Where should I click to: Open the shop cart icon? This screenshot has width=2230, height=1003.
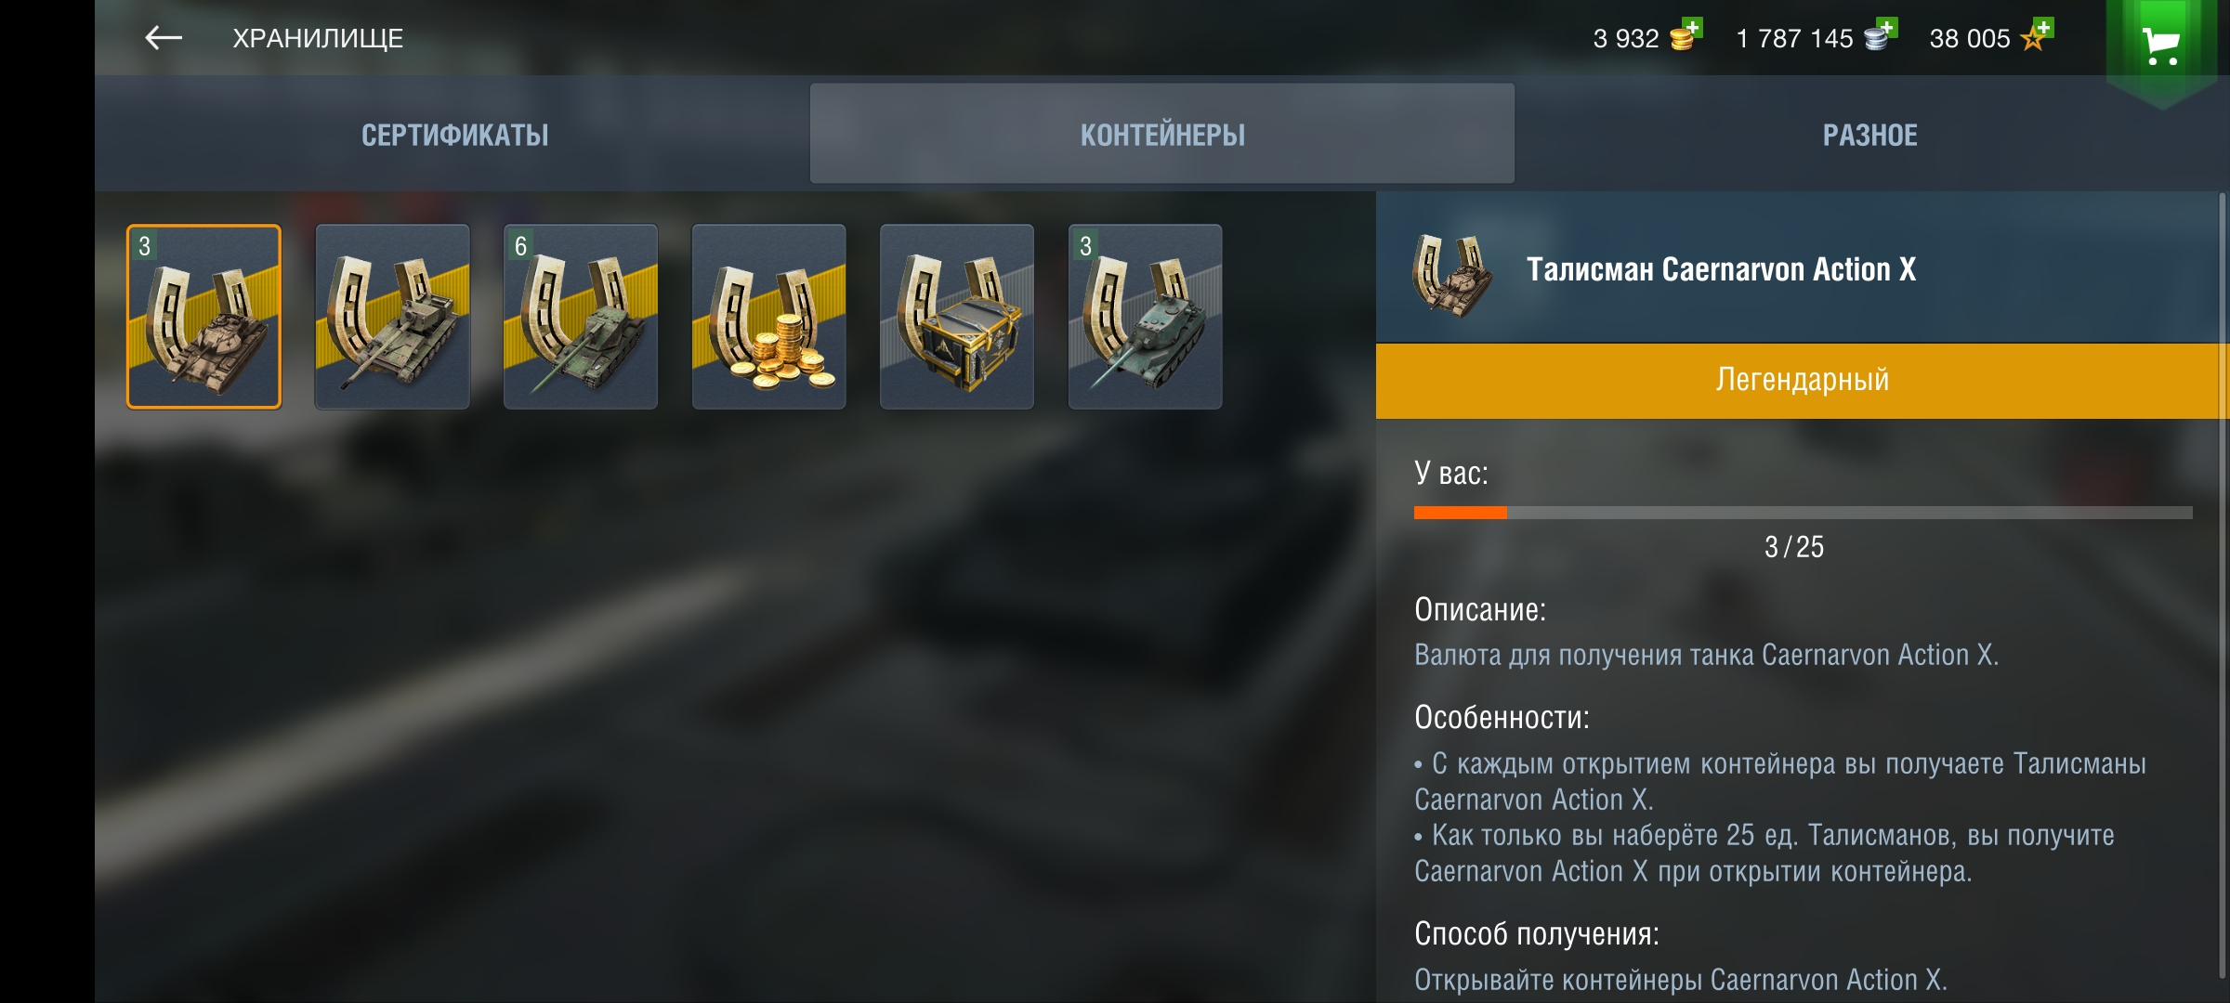click(2161, 45)
